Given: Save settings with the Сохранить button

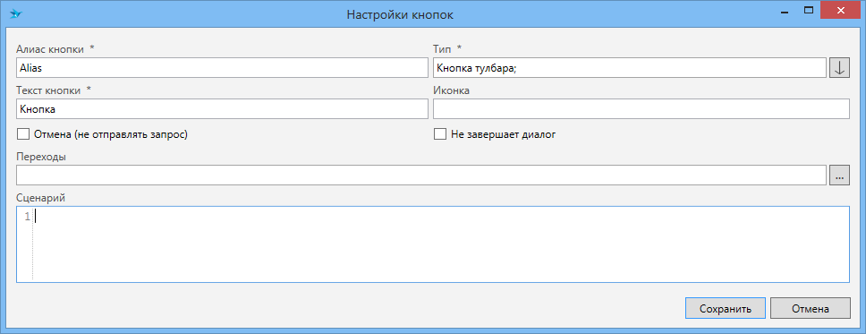Looking at the screenshot, I should pyautogui.click(x=726, y=309).
